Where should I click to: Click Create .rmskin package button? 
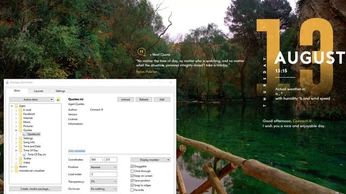[x=35, y=189]
